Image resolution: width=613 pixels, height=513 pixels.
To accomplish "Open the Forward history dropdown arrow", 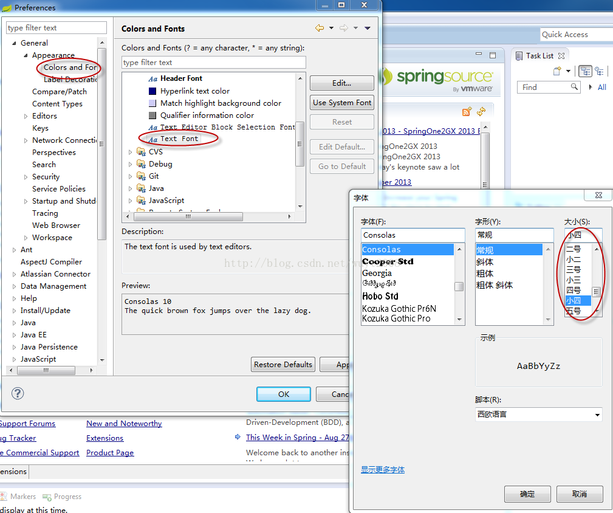I will (355, 28).
